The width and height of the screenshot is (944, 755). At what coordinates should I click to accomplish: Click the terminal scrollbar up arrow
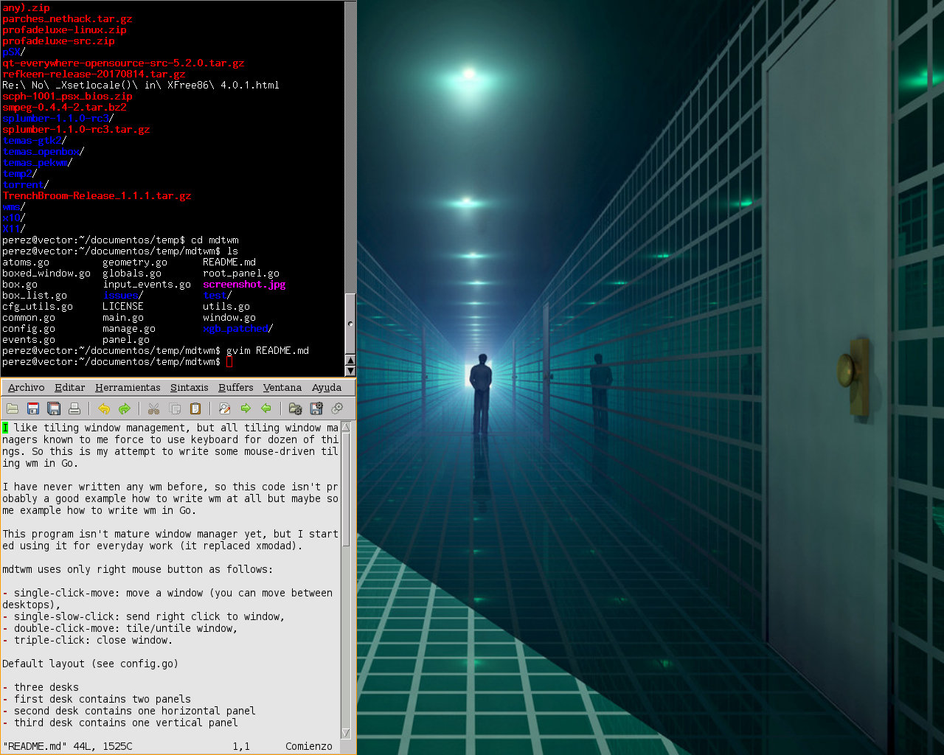(350, 360)
